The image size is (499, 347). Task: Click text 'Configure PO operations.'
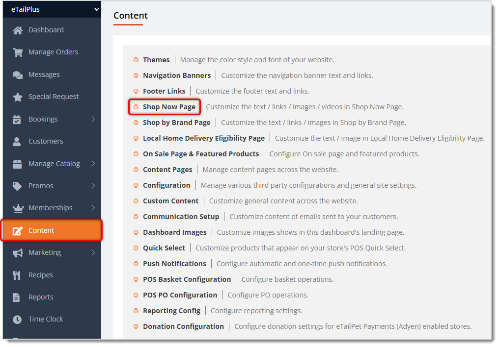[268, 295]
